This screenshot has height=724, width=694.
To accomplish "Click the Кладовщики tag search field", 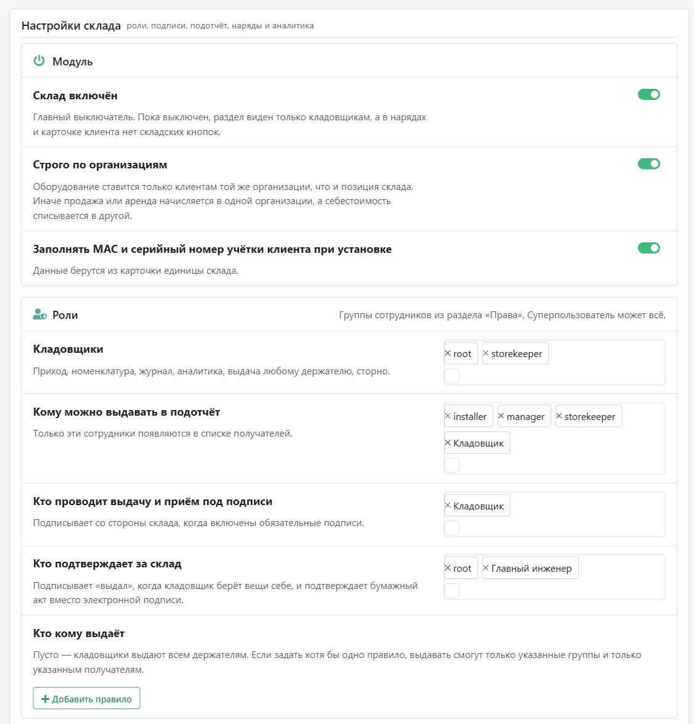I will [x=452, y=376].
